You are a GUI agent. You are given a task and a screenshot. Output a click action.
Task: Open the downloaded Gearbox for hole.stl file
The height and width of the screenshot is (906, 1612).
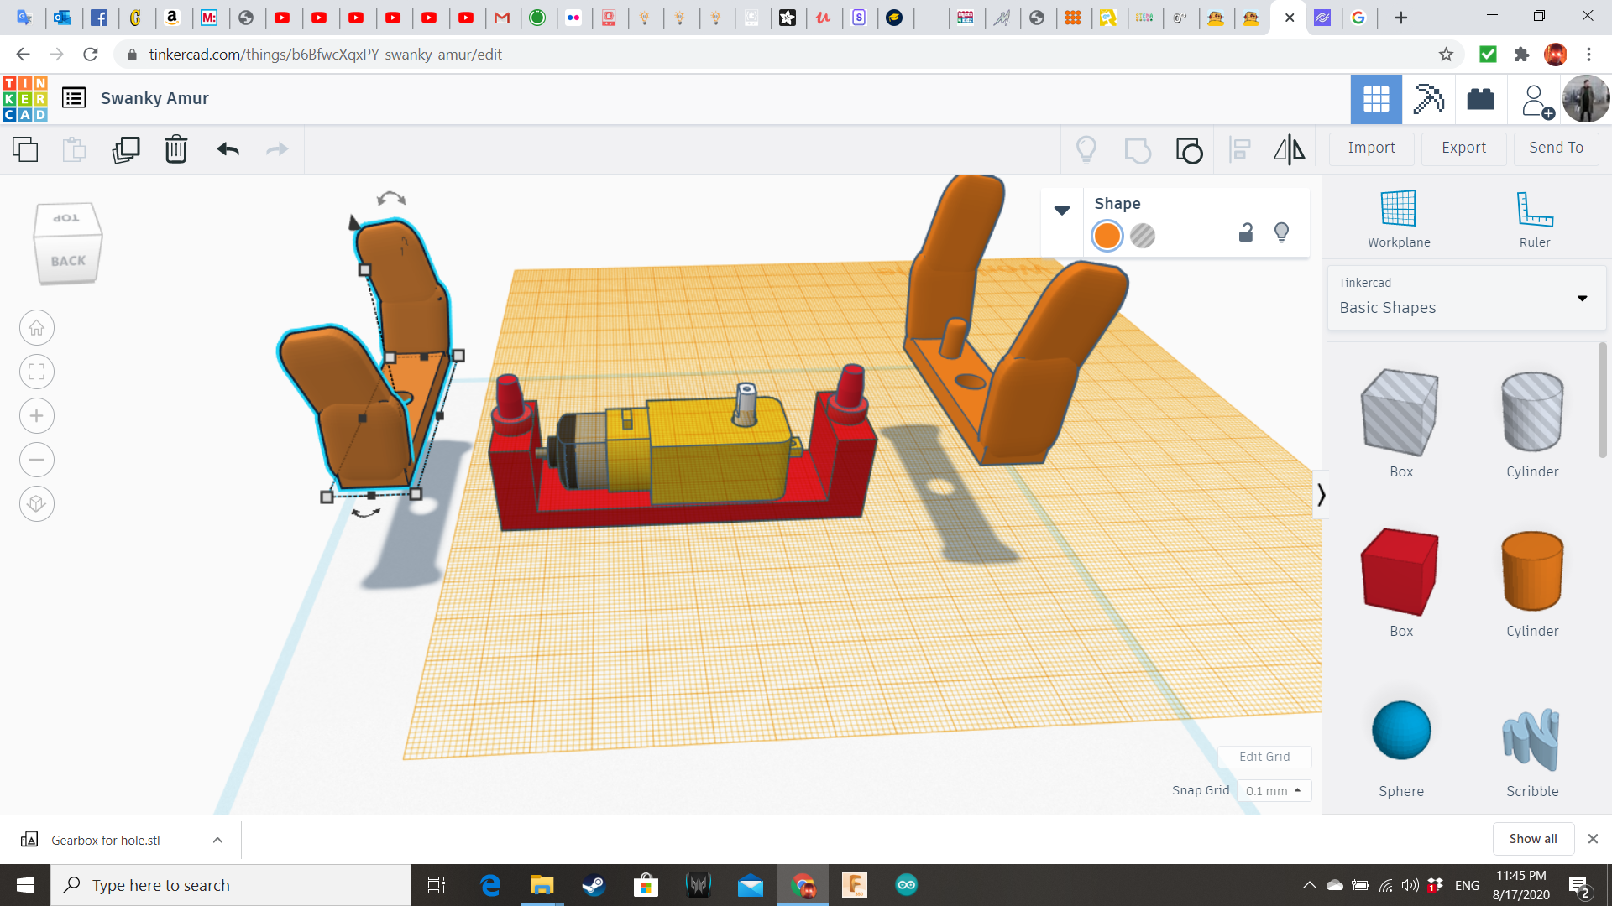click(104, 839)
